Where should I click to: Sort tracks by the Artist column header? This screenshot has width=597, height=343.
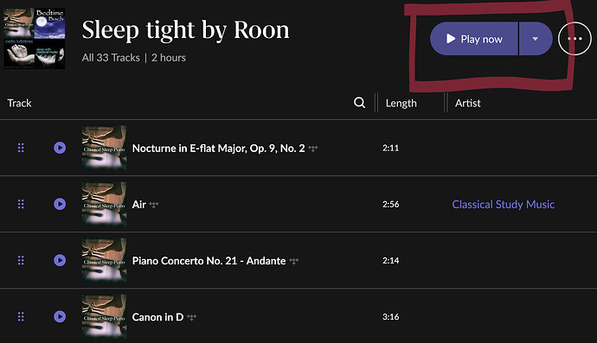467,103
